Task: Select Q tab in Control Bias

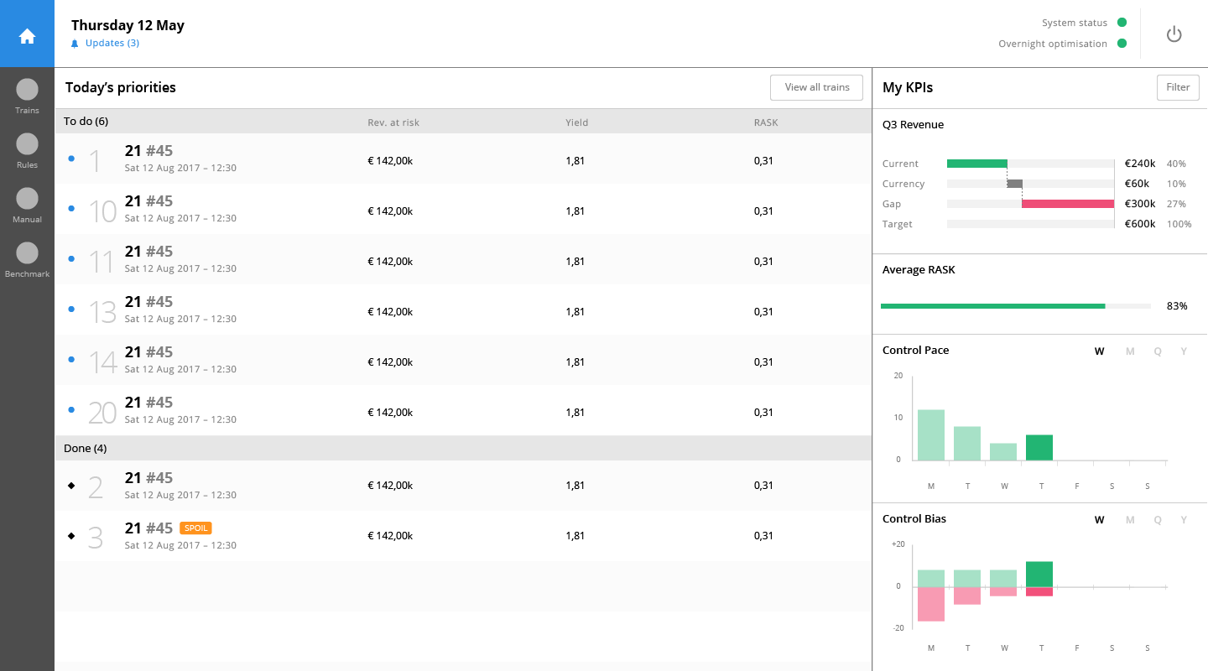Action: (x=1158, y=520)
